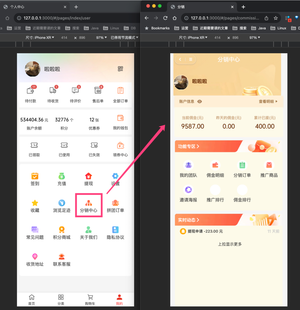Open 佣金明细 commission details icon
Image resolution: width=300 pixels, height=310 pixels.
pyautogui.click(x=215, y=168)
